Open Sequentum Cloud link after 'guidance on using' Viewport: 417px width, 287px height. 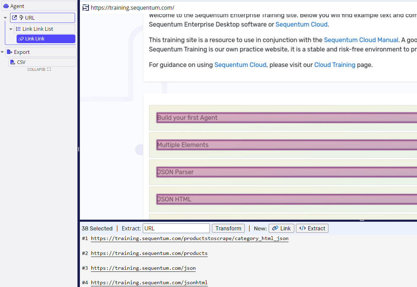[x=240, y=65]
